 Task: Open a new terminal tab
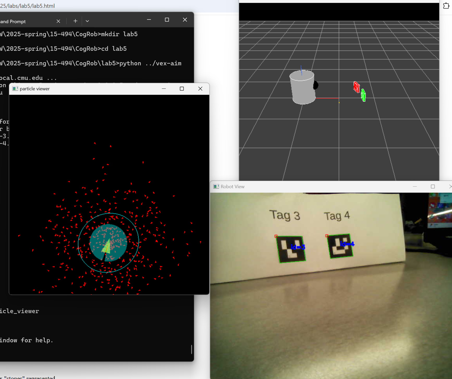pos(75,21)
